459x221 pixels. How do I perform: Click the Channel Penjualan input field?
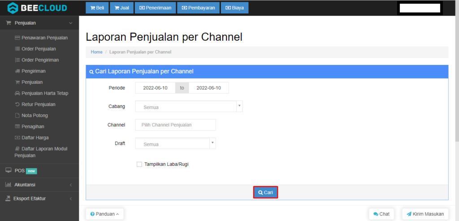coord(175,125)
